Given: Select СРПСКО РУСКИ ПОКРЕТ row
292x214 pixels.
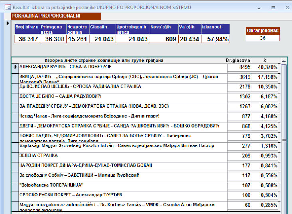Looking at the screenshot, I should pos(123,196).
